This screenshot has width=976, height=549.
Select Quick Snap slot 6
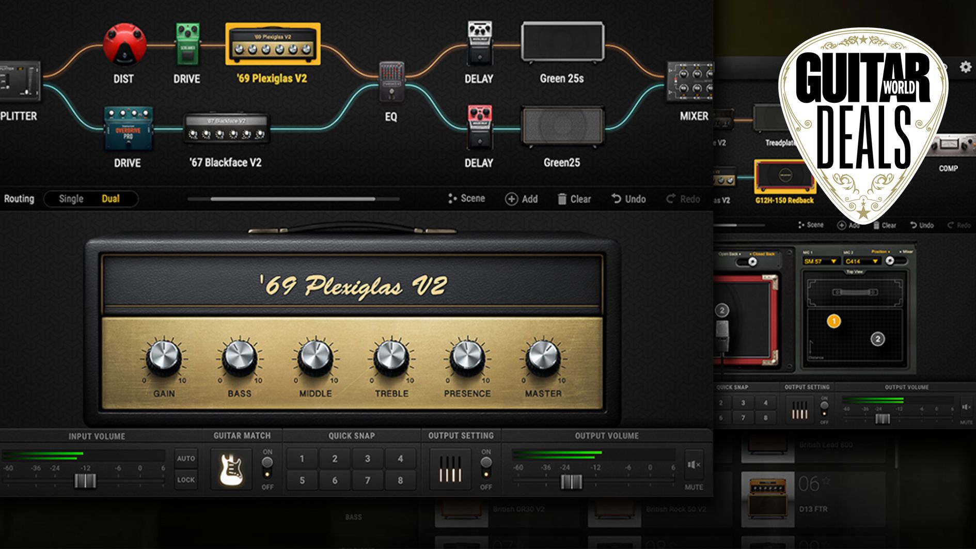335,480
